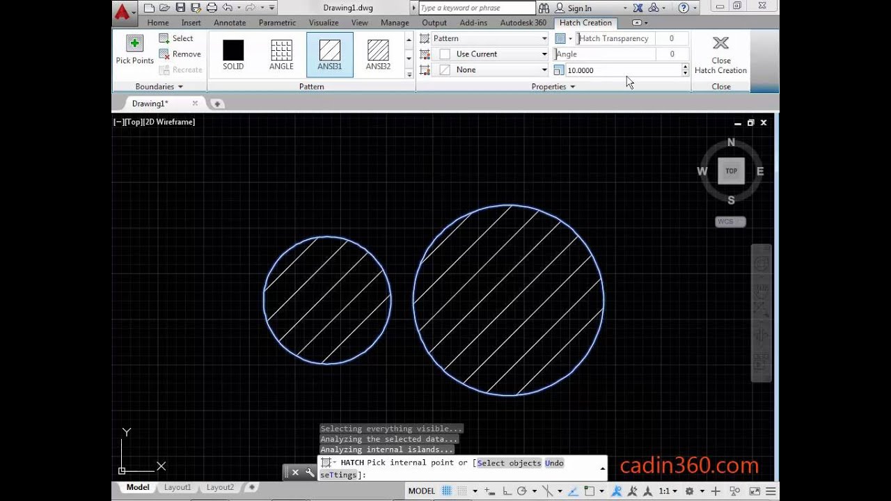Viewport: 891px width, 501px height.
Task: Click the [Top] view control label
Action: point(134,122)
